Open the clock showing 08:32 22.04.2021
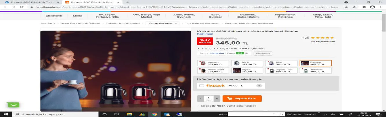Screen dimensions: 386x117 coord(363,114)
